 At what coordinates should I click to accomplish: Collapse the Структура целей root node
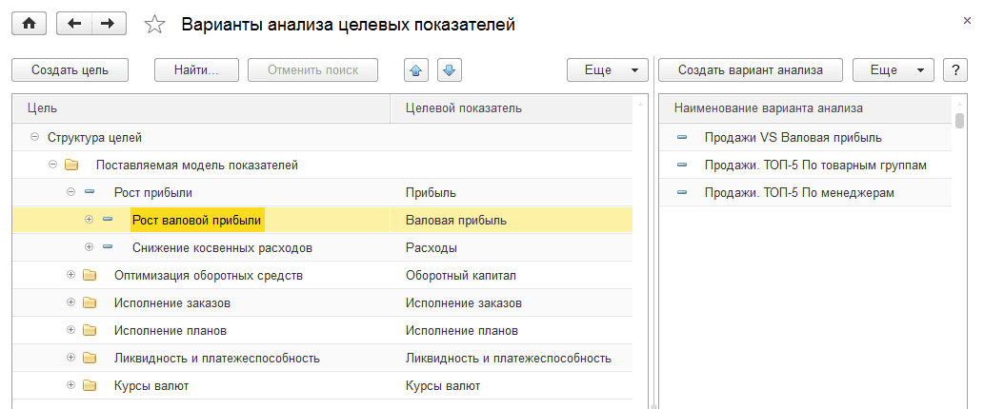pyautogui.click(x=35, y=138)
